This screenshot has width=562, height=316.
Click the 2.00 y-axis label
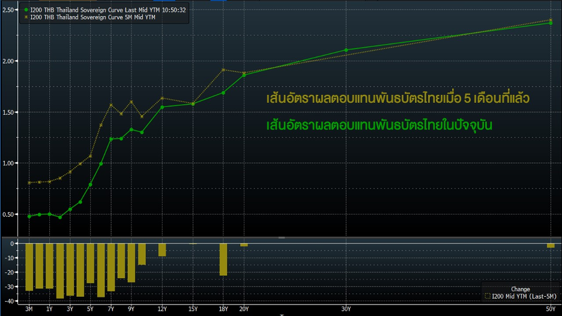[x=8, y=61]
